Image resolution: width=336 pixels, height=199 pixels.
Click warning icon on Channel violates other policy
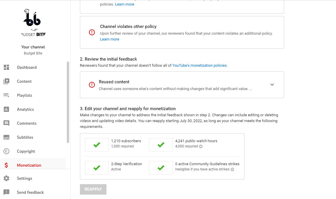(92, 32)
